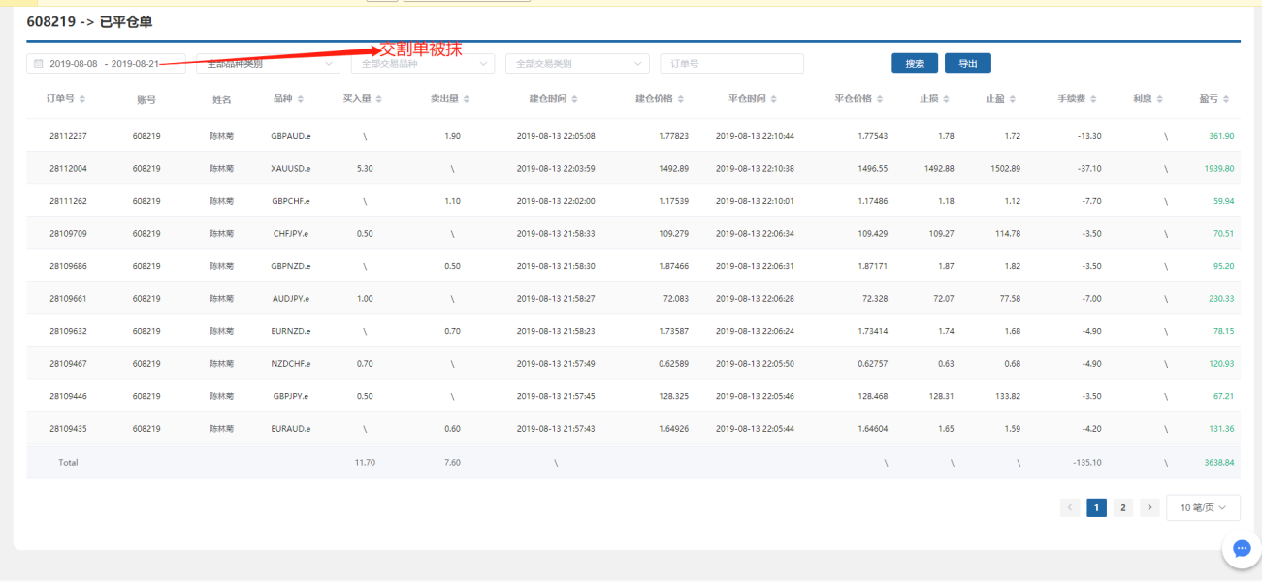Open the 全部交易类别 dropdown
The image size is (1262, 582).
pos(577,64)
